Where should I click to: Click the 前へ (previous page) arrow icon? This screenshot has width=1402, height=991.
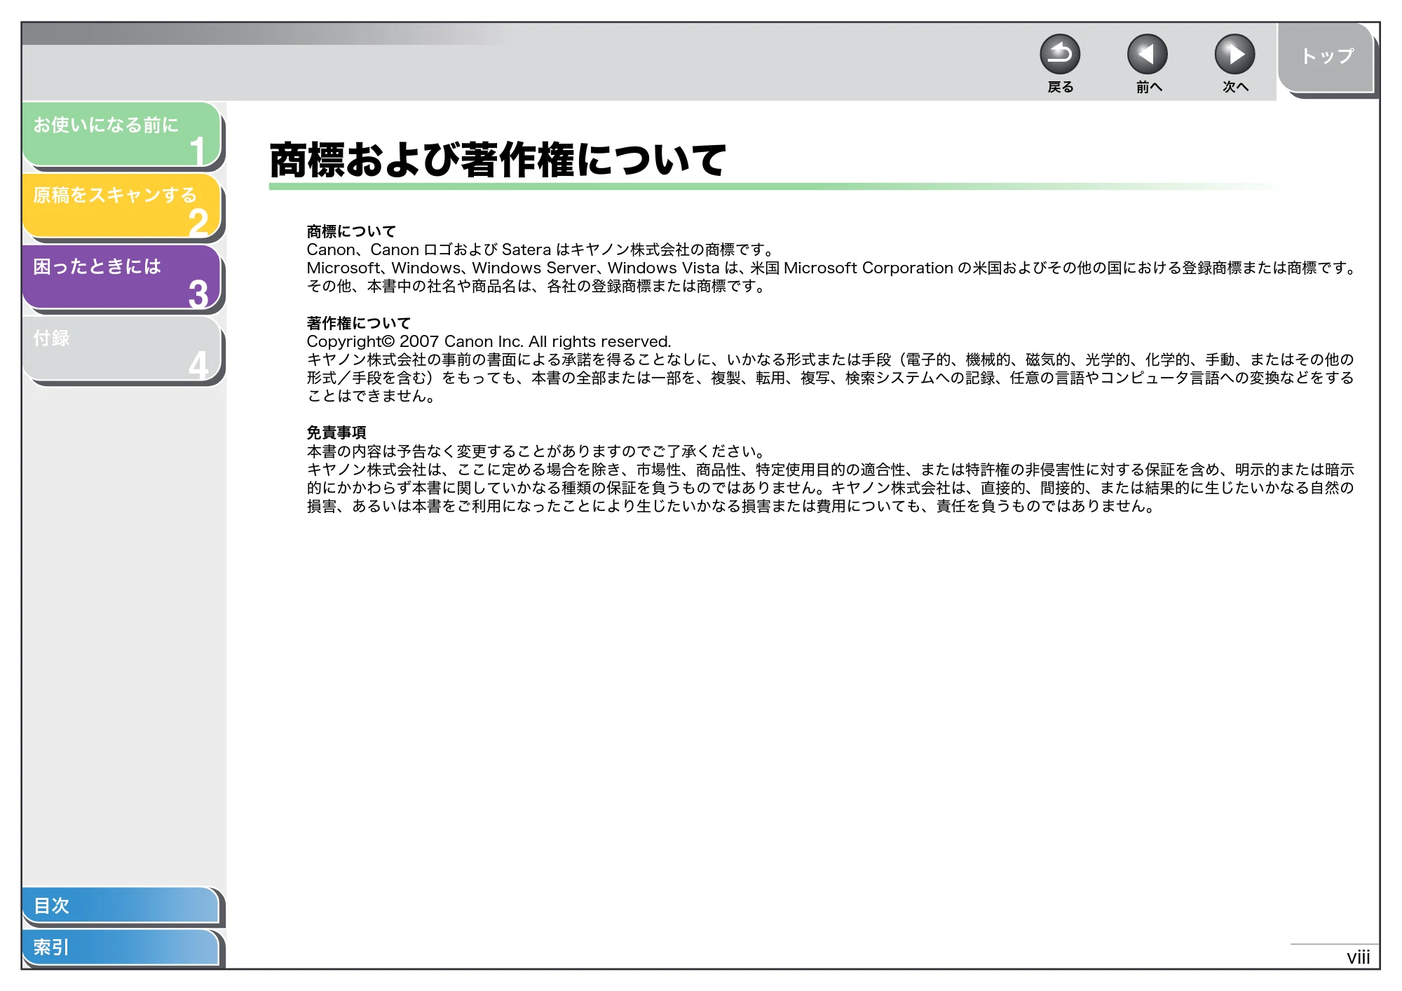click(x=1147, y=55)
